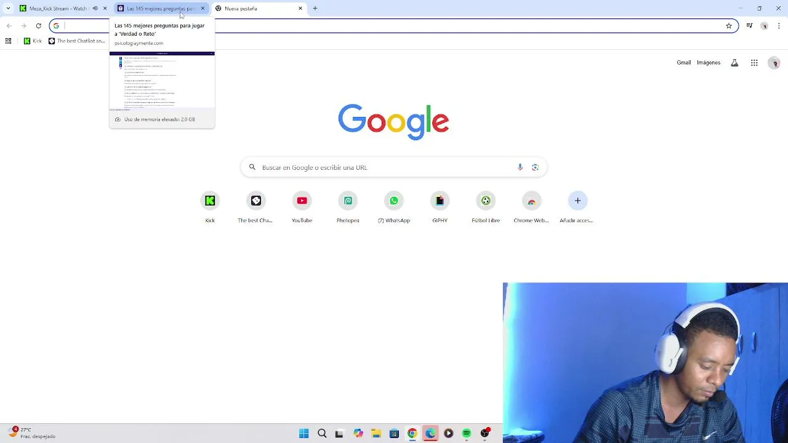Open the Chrome Web Store shortcut tile
Image resolution: width=788 pixels, height=443 pixels.
531,208
